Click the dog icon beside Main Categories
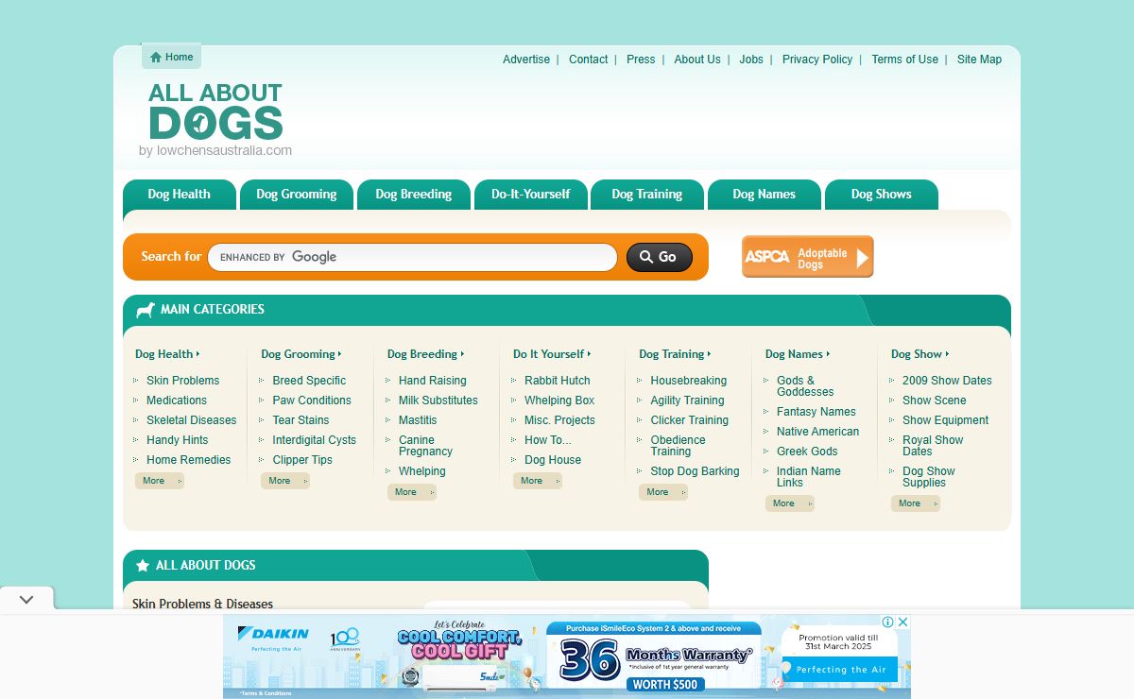 (146, 310)
